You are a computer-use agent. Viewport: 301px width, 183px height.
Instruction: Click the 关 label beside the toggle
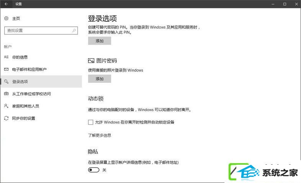(x=104, y=170)
